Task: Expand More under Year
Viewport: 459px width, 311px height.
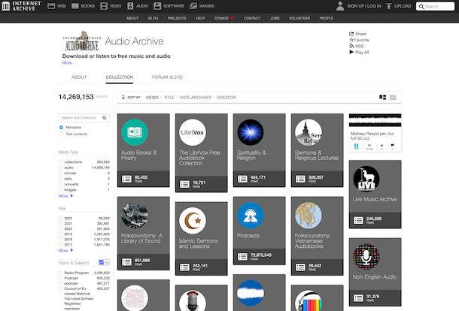Action: tap(65, 250)
